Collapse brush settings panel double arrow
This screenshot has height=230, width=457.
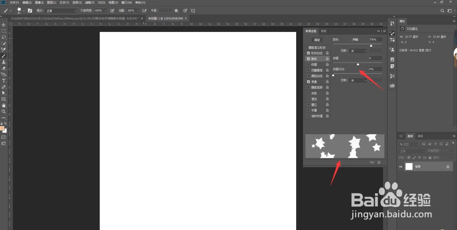(x=378, y=31)
